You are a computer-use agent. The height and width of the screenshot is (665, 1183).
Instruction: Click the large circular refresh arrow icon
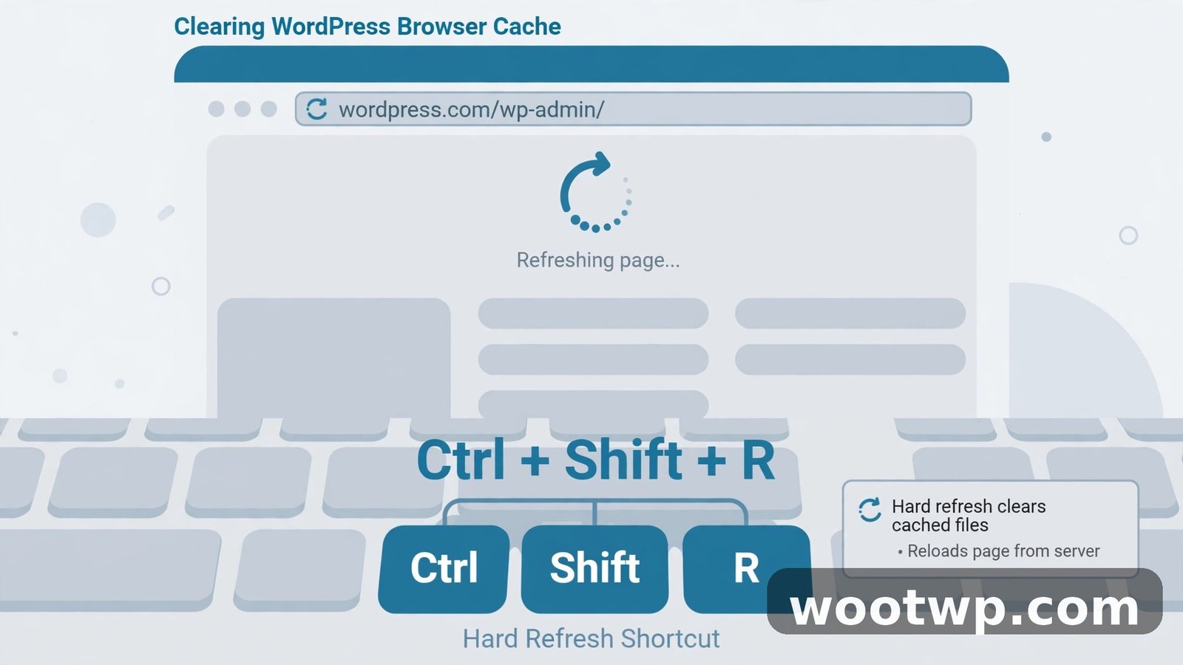[x=596, y=192]
